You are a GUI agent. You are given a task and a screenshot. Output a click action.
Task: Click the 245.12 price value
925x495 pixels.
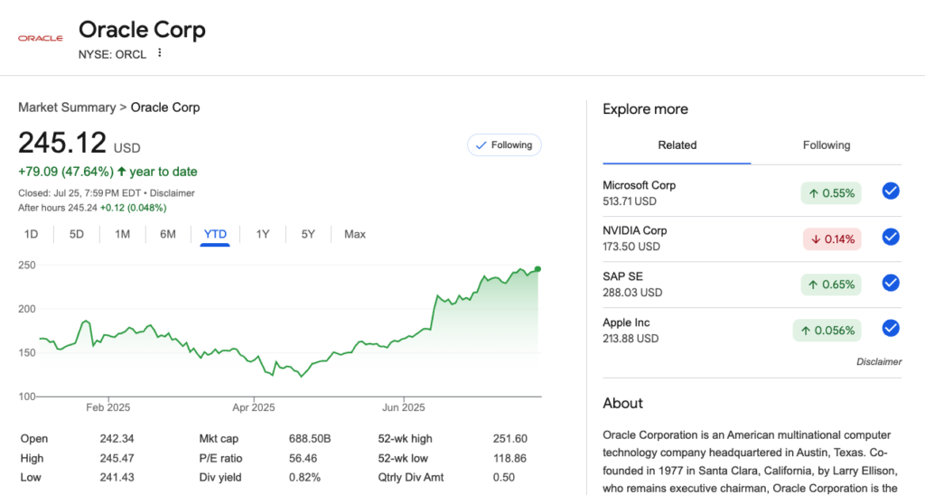[62, 143]
